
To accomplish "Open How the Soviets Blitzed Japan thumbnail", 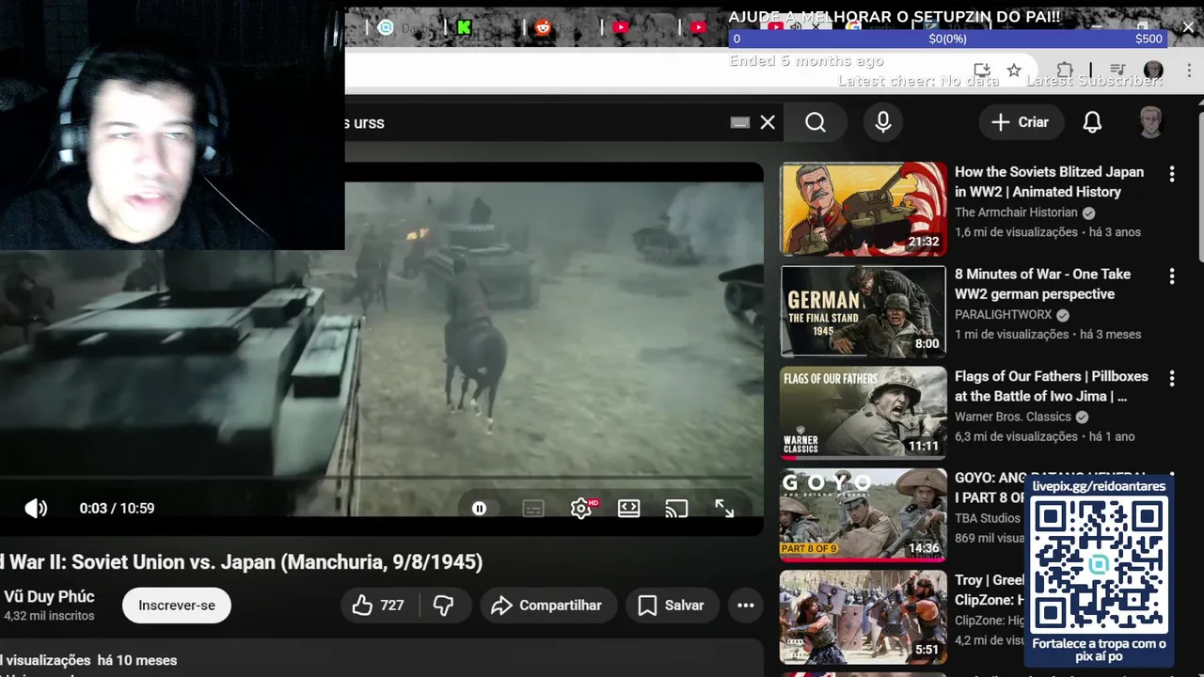I will [863, 209].
